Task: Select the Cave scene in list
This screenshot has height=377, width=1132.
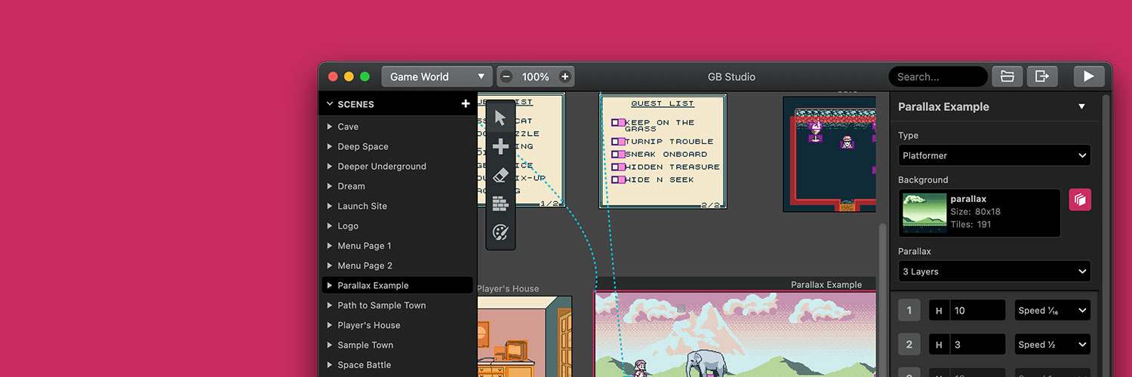Action: 398,127
